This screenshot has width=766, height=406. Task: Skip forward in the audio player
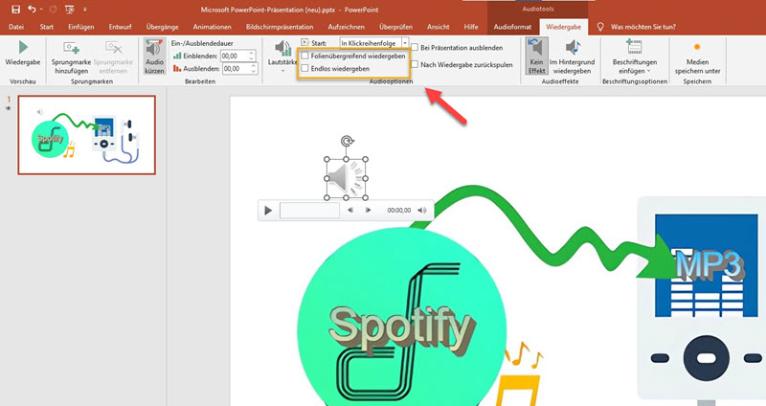coord(368,210)
